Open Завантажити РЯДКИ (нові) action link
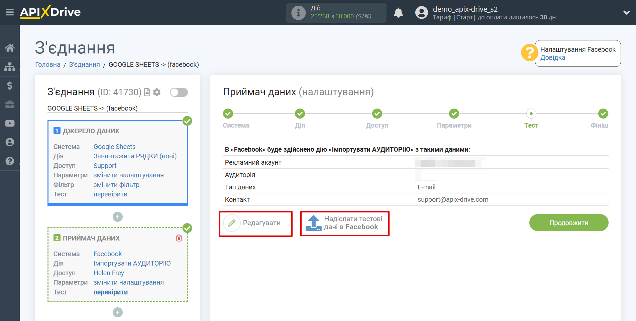The height and width of the screenshot is (321, 636). tap(135, 156)
